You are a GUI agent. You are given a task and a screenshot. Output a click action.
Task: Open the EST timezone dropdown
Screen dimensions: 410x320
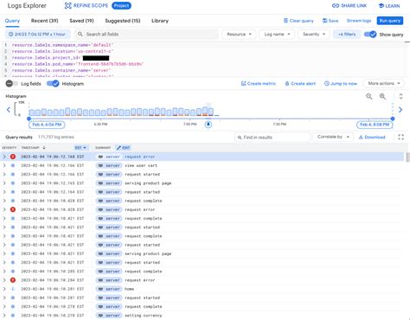80,148
